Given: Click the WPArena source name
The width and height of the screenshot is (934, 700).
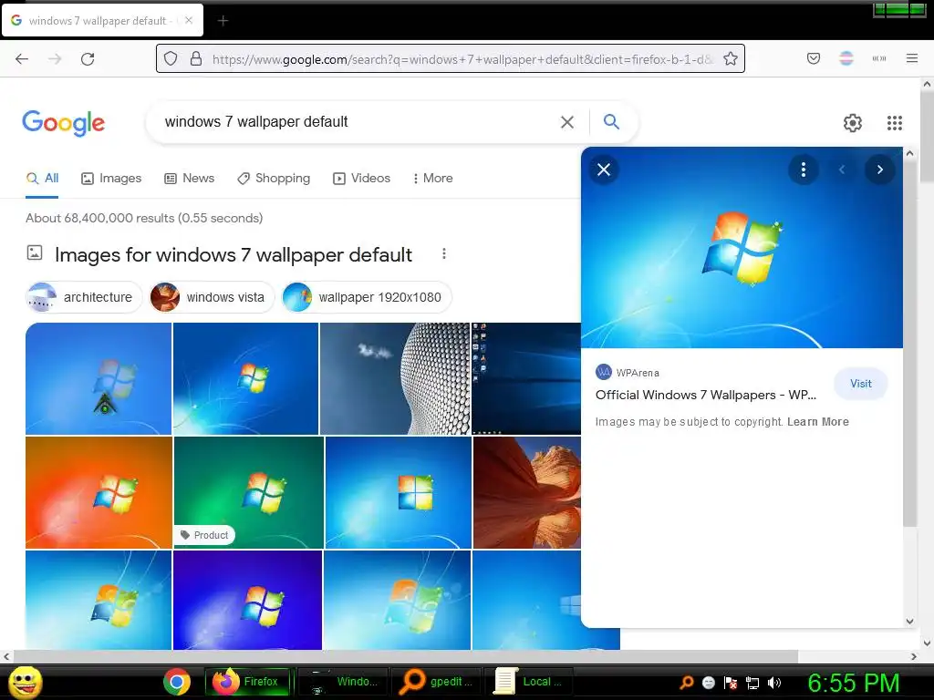Looking at the screenshot, I should [x=638, y=373].
